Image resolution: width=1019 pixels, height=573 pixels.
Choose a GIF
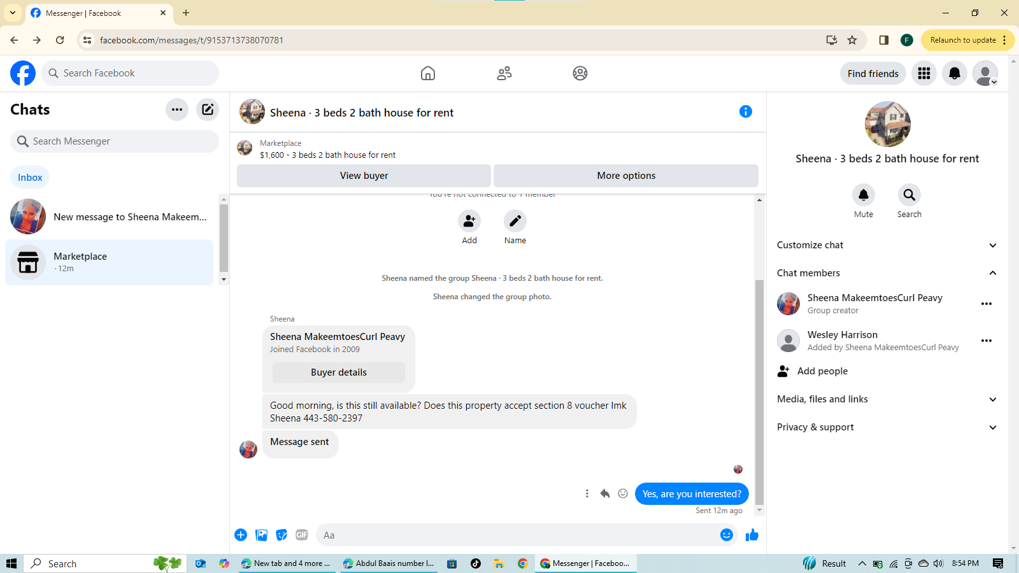pyautogui.click(x=302, y=535)
